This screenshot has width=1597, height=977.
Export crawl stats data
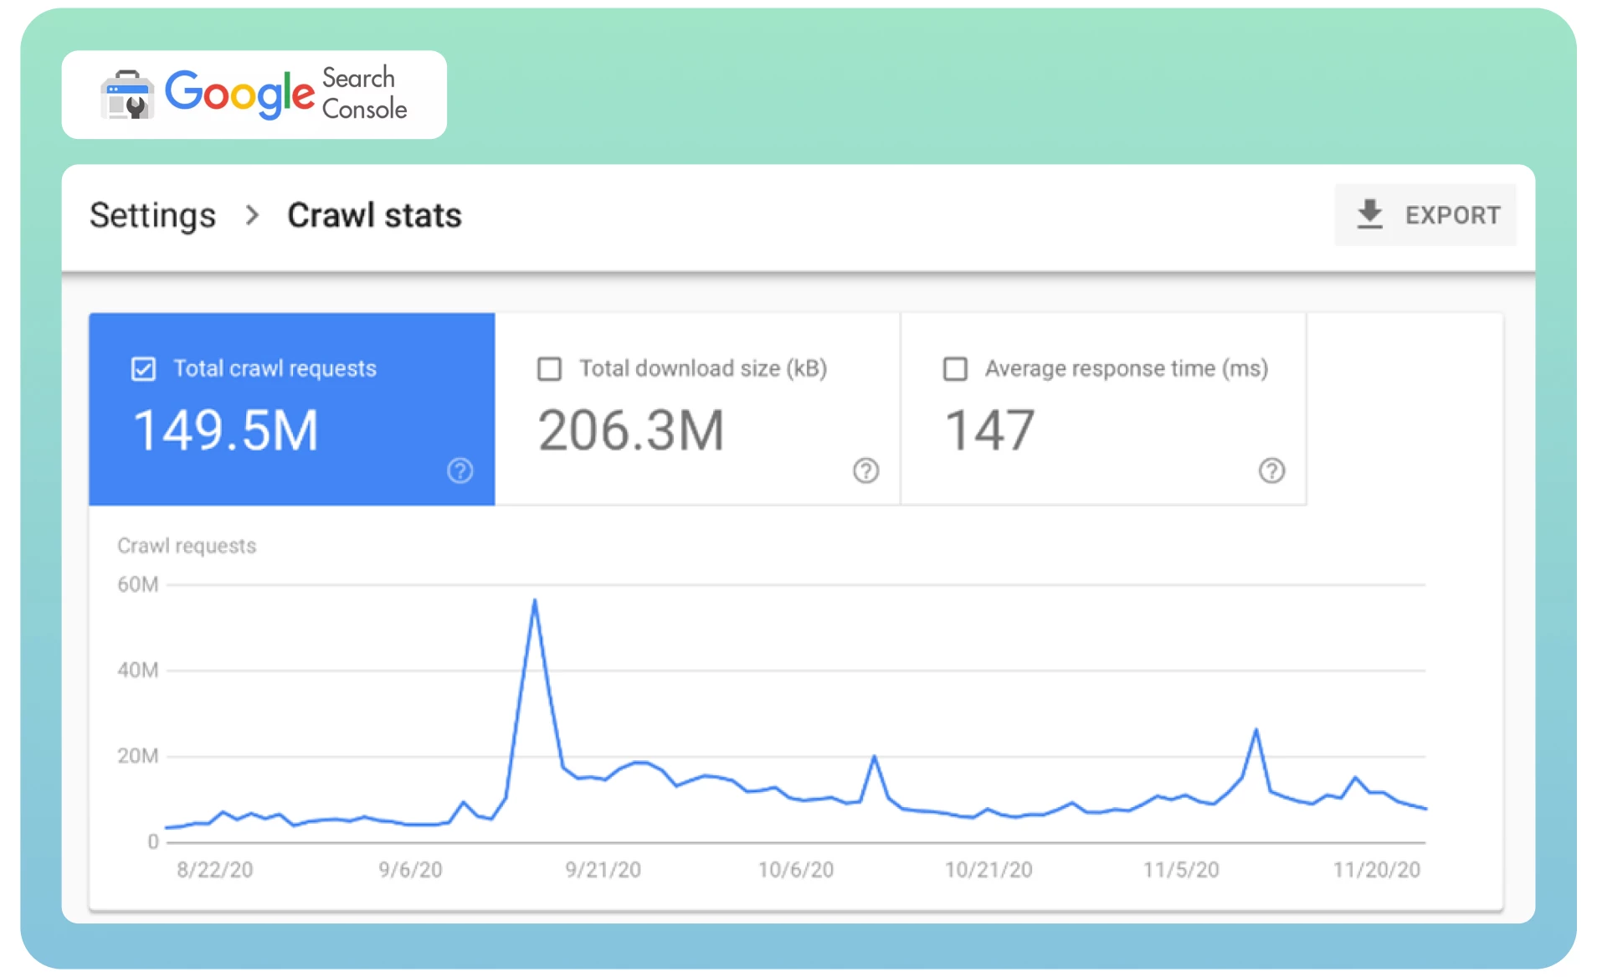[x=1425, y=215]
